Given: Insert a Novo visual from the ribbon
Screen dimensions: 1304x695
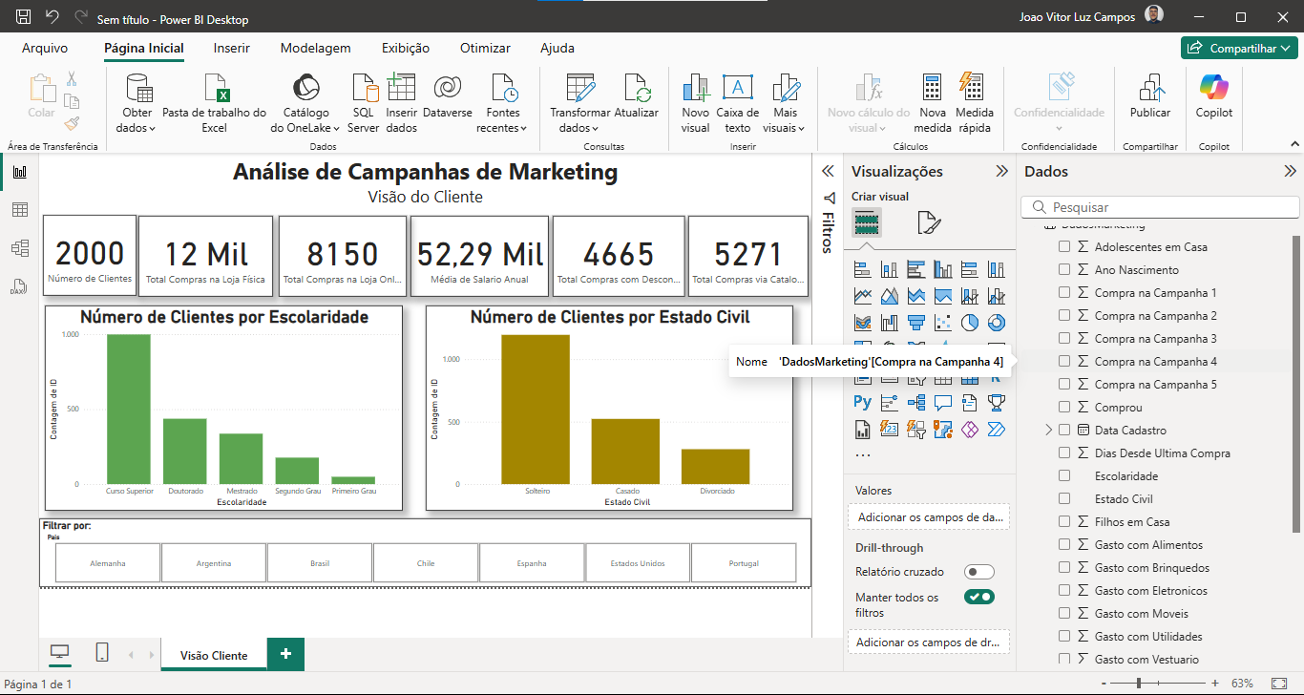Looking at the screenshot, I should [696, 104].
